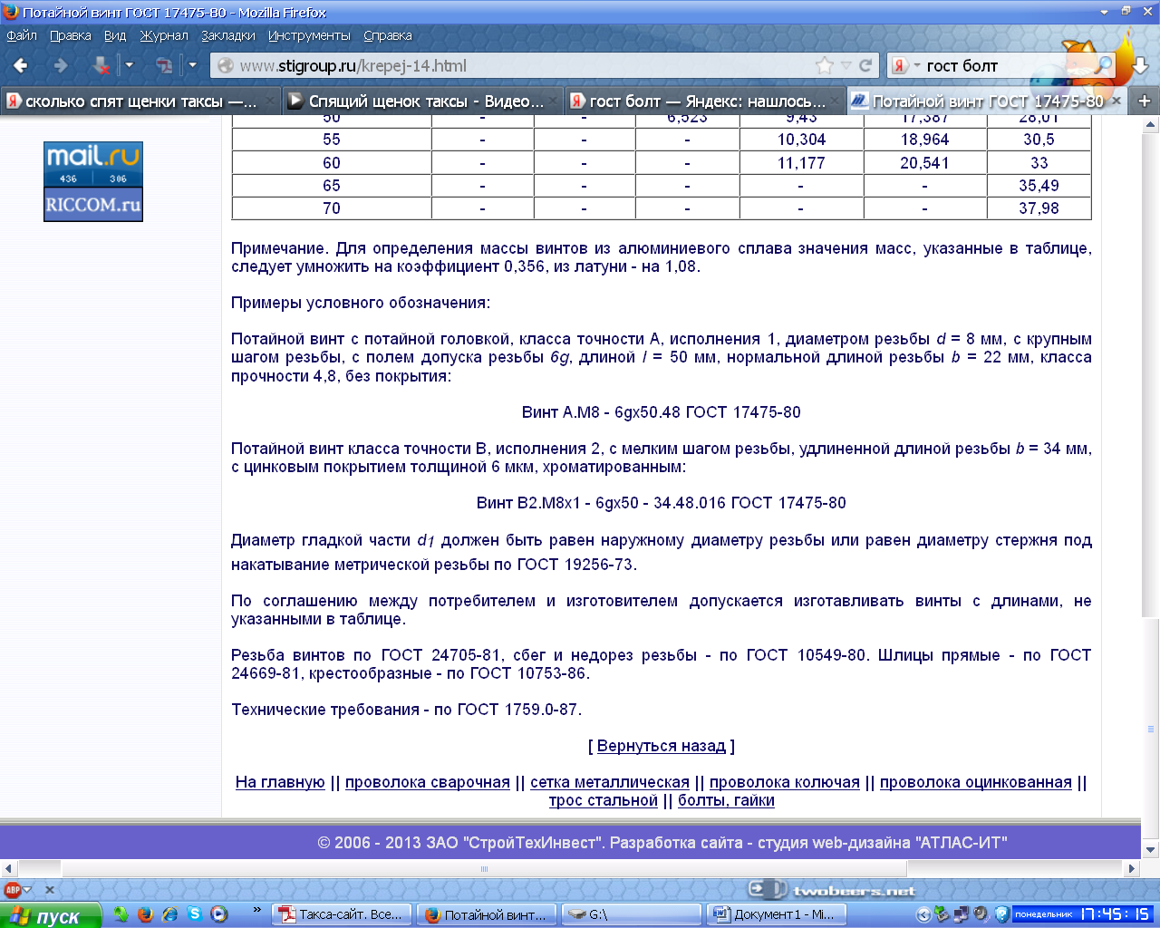Open Yandex search engine selector
Viewport: 1160px width, 928px height.
point(905,65)
